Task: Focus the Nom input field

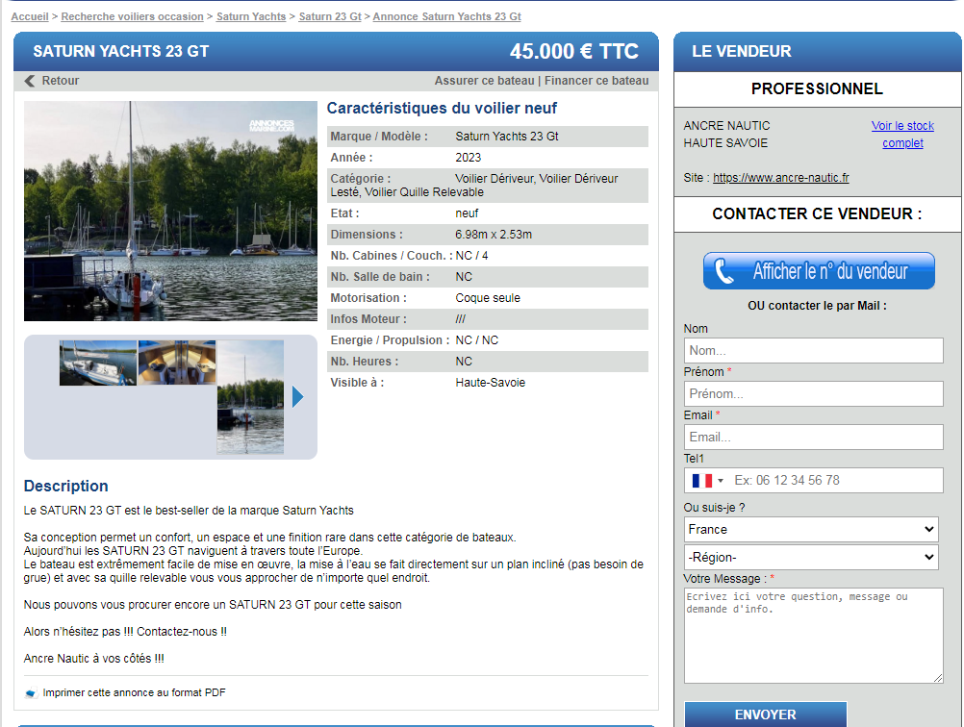Action: 813,350
